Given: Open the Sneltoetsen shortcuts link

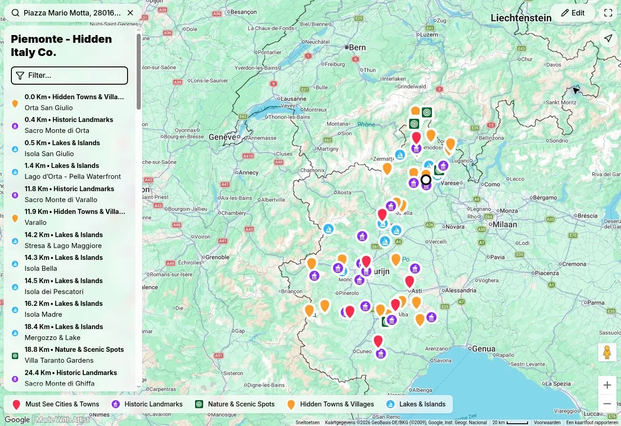Looking at the screenshot, I should pos(308,422).
